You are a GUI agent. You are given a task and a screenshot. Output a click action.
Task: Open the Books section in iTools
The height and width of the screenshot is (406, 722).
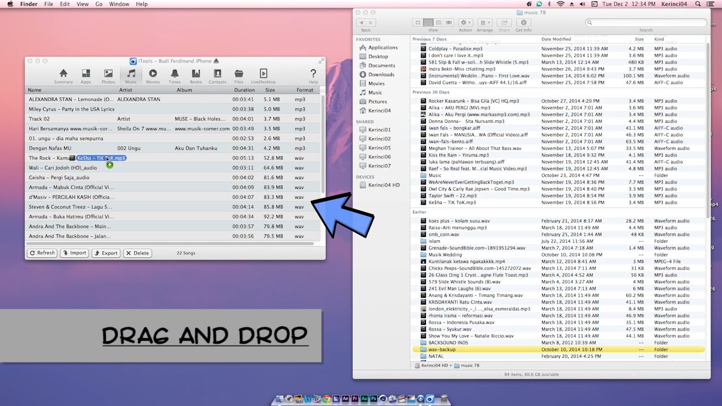[196, 76]
